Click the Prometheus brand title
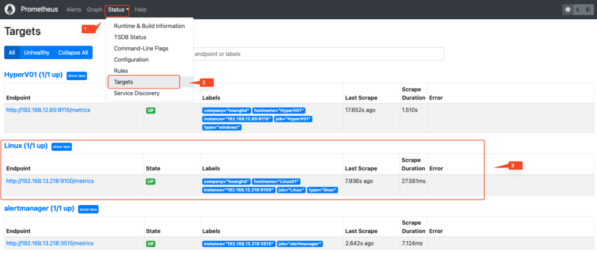Screen dimensions: 597x253 pos(39,9)
